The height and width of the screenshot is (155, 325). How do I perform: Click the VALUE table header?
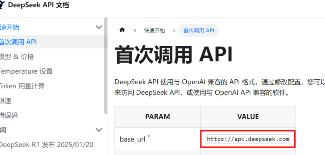[248, 117]
